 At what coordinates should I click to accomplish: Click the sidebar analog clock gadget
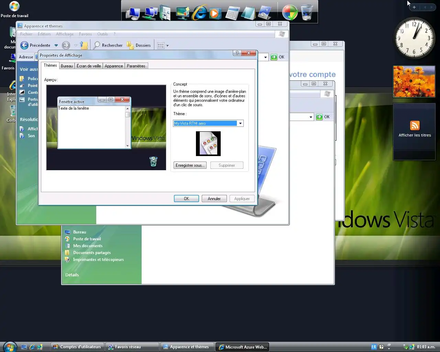414,38
